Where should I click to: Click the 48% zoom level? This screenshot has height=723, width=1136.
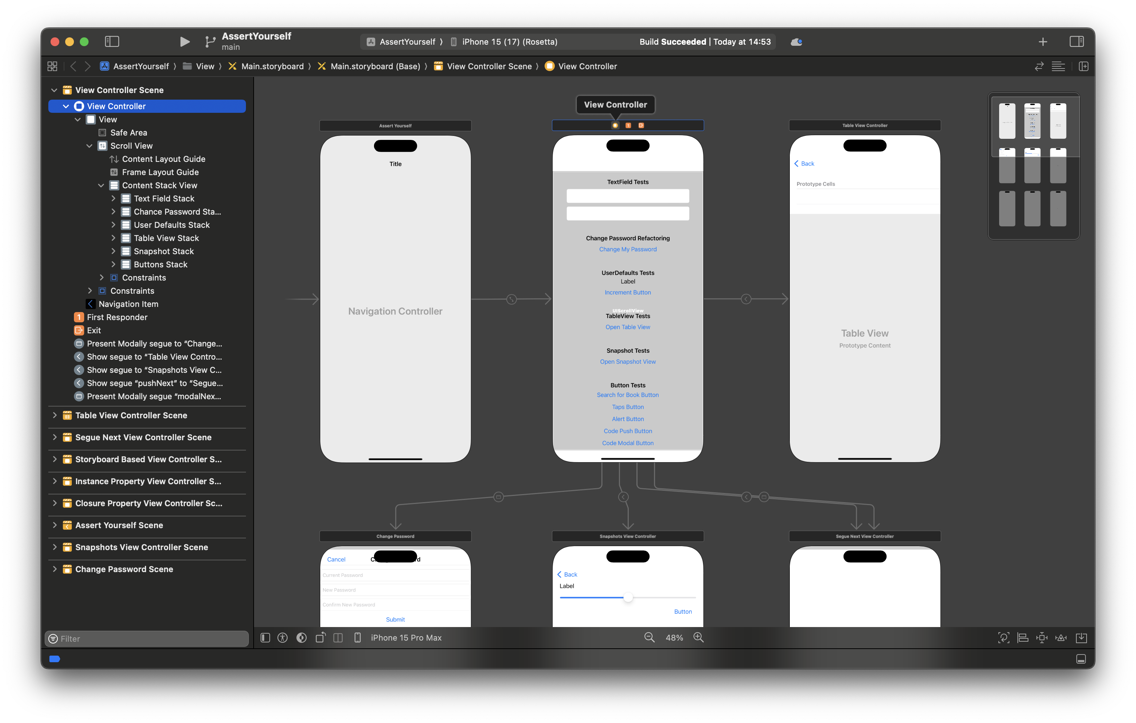pos(674,638)
